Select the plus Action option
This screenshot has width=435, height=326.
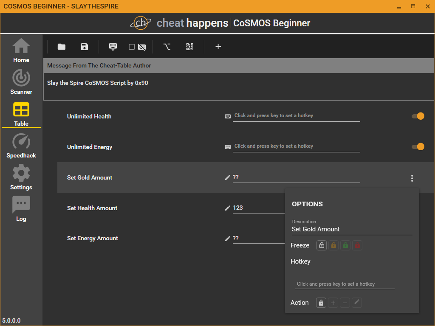(333, 303)
